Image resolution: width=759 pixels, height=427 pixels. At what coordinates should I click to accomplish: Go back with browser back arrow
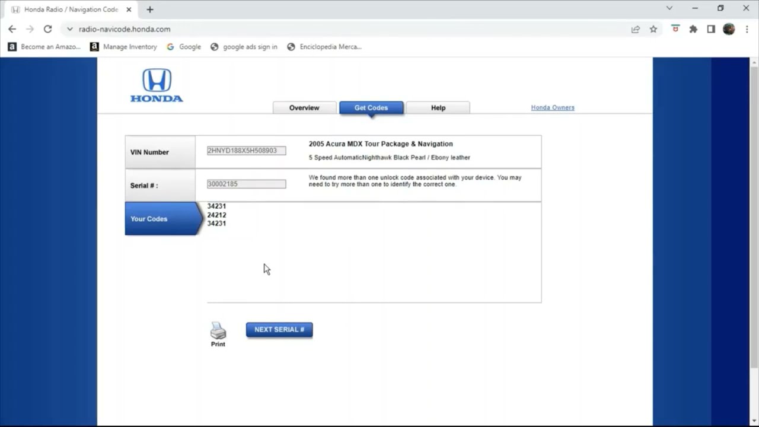tap(12, 29)
